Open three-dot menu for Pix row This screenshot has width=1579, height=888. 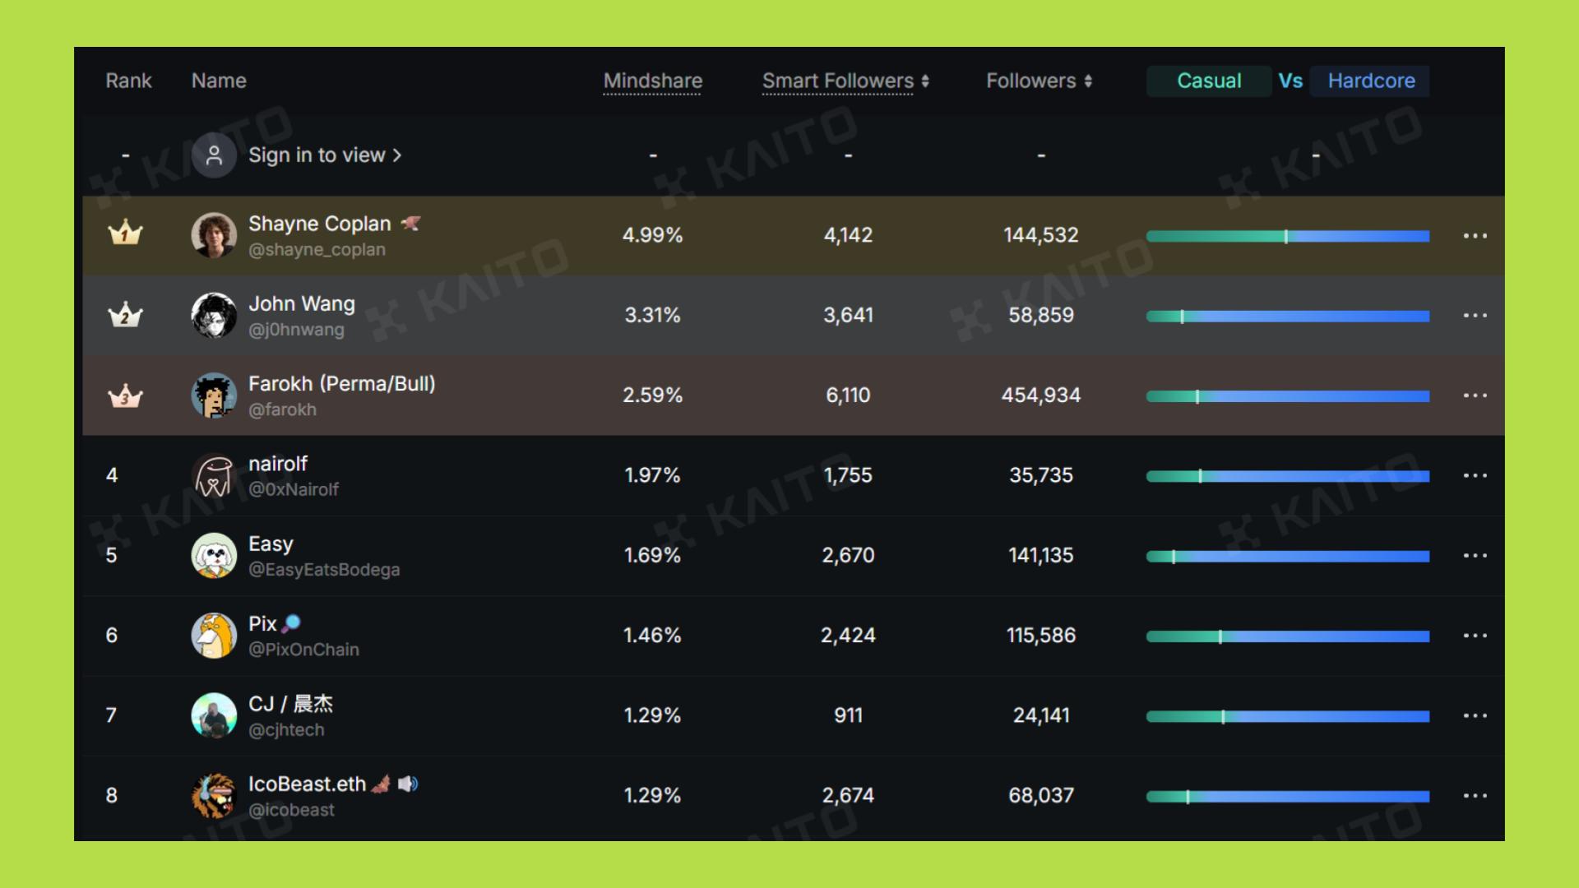click(x=1475, y=636)
